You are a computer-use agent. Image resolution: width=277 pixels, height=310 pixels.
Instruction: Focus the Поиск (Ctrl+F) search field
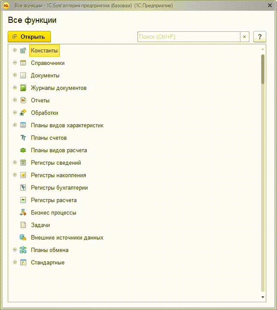pyautogui.click(x=189, y=36)
